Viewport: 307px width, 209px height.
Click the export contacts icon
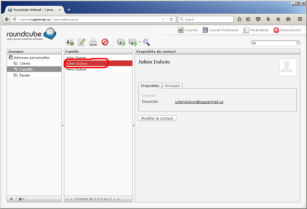tap(132, 42)
